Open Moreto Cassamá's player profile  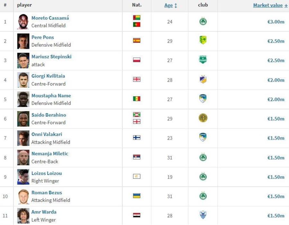tap(50, 18)
